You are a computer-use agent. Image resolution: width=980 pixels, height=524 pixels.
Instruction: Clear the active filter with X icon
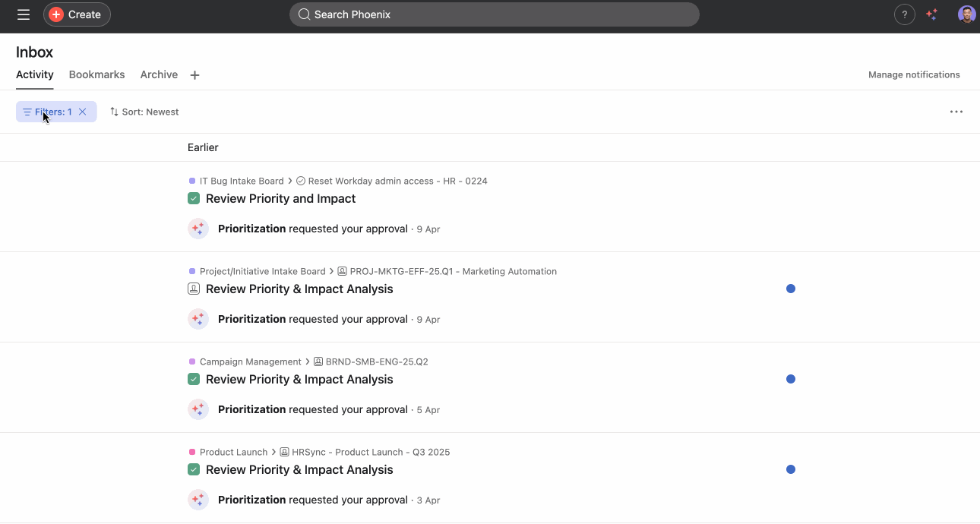point(83,112)
